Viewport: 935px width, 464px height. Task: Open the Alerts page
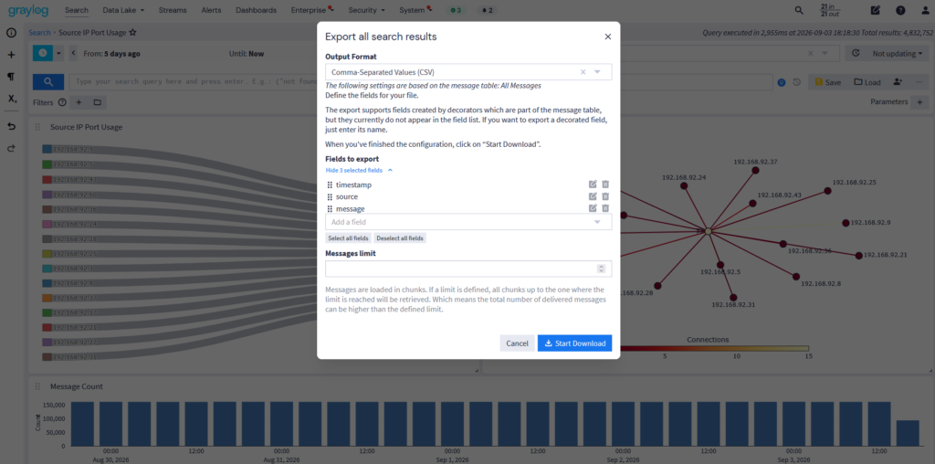click(x=211, y=10)
